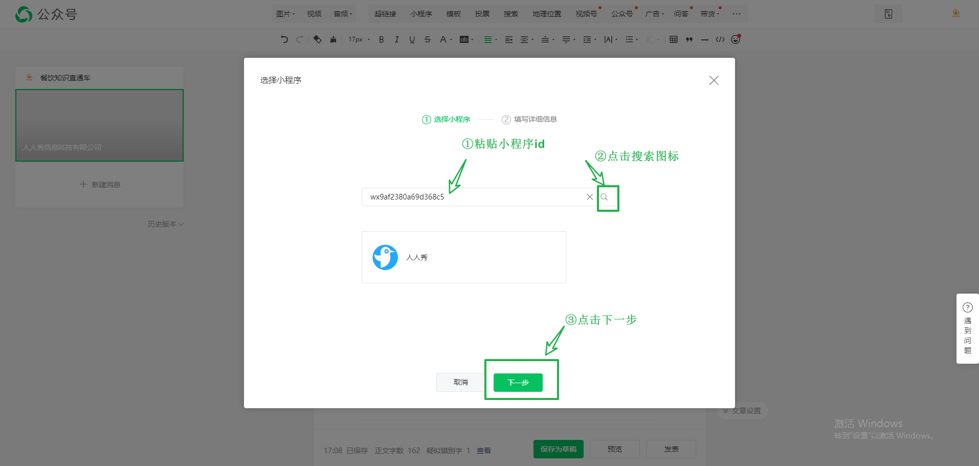Toggle strikethrough formatting
The width and height of the screenshot is (979, 466).
pos(428,39)
